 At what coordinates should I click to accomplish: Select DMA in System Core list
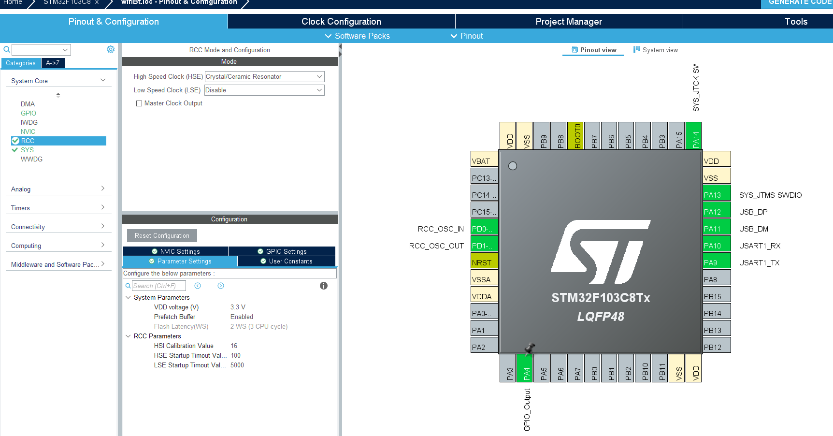(x=28, y=104)
